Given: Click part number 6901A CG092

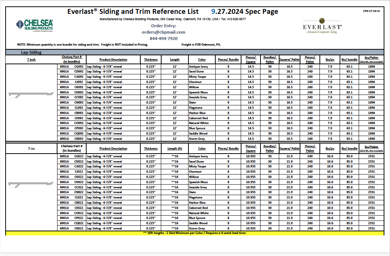Looking at the screenshot, I should pos(72,67).
